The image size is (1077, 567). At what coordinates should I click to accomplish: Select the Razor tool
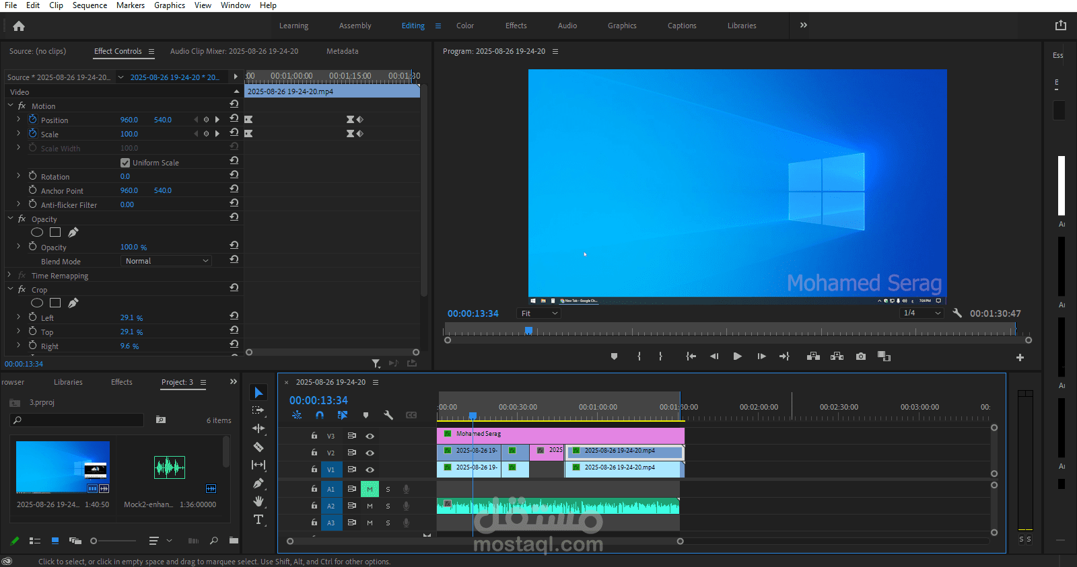click(x=258, y=447)
